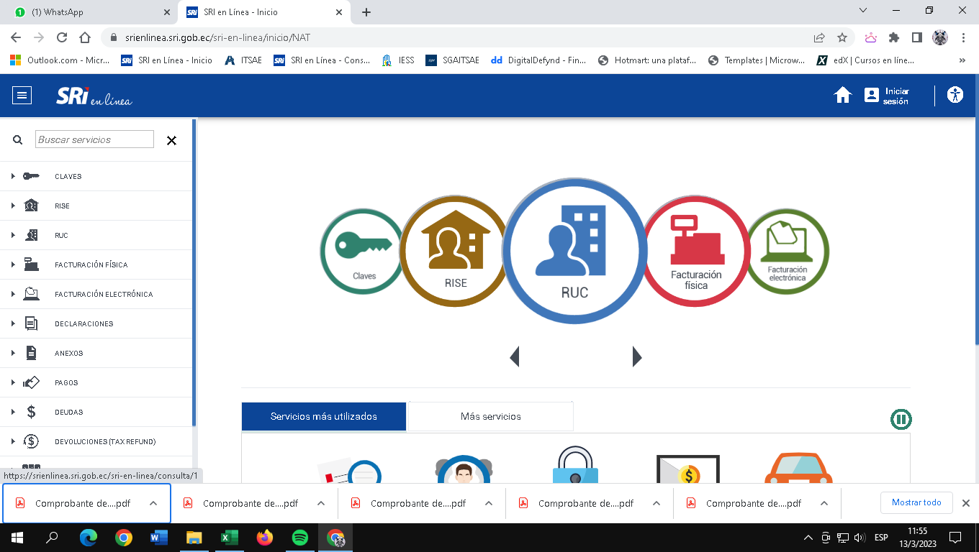Screen dimensions: 979x552
Task: Open the accessibility options icon
Action: [x=955, y=95]
